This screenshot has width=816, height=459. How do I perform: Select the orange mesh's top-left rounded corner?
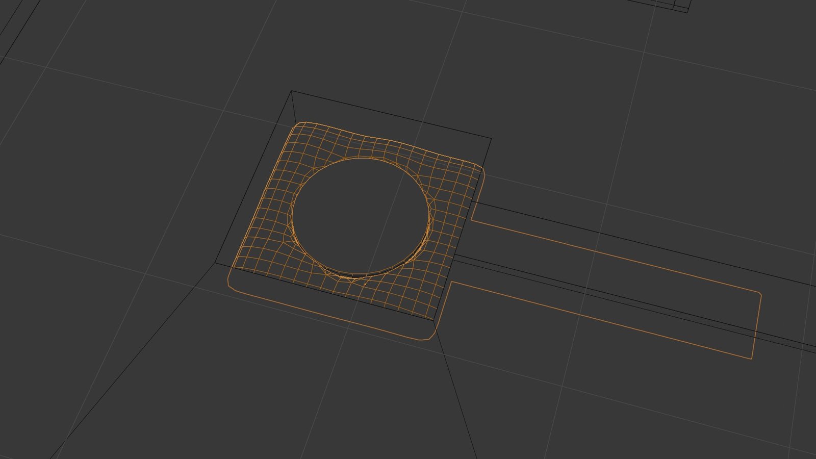(300, 124)
